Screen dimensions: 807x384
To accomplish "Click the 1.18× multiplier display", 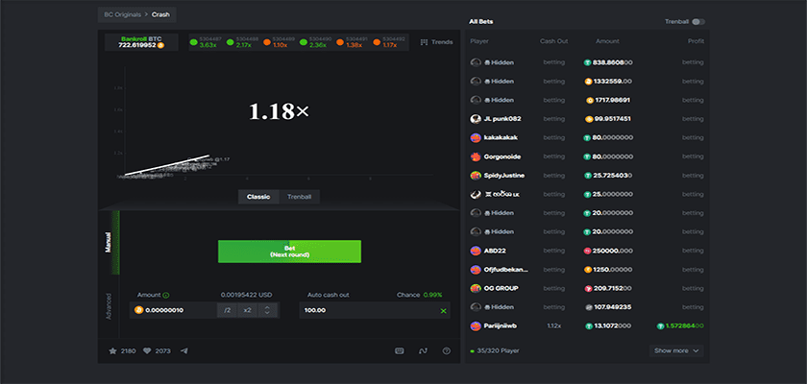I will tap(279, 111).
